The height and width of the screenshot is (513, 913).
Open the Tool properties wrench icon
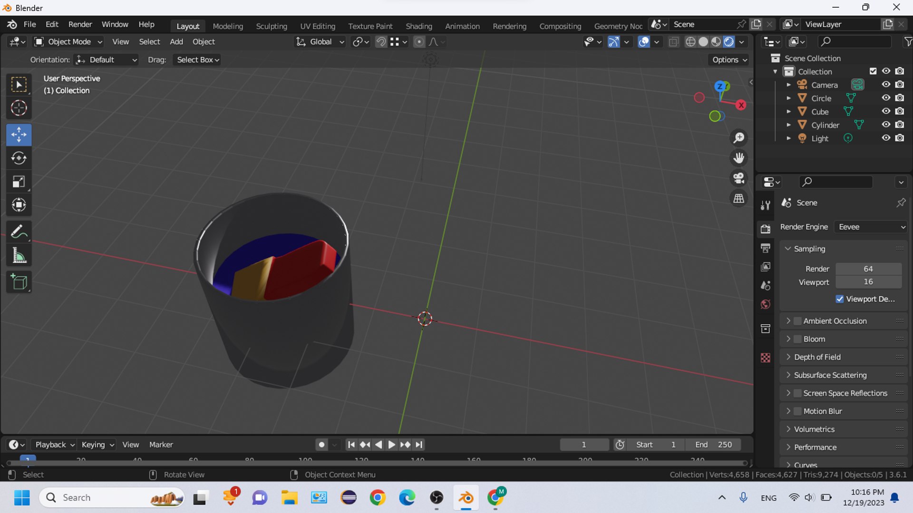tap(765, 205)
